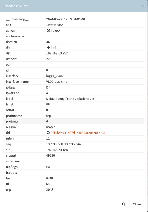Select urp value 2048
The image size is (148, 212).
click(x=50, y=189)
